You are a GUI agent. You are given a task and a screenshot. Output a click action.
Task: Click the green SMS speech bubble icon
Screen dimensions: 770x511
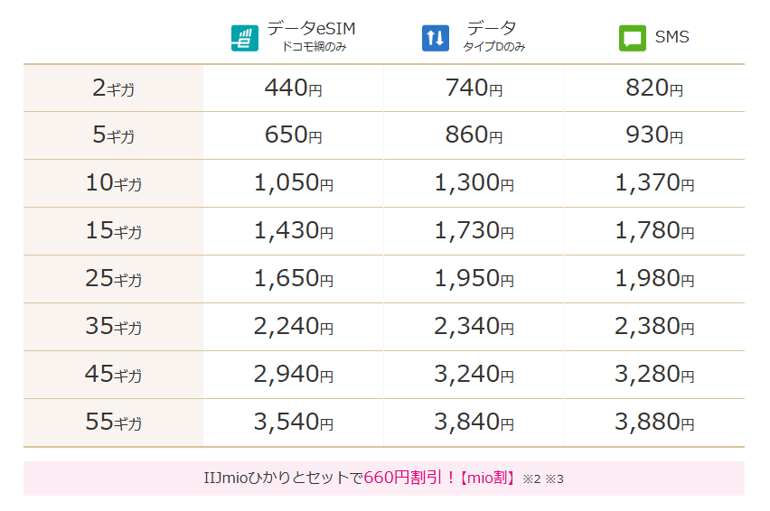coord(632,38)
